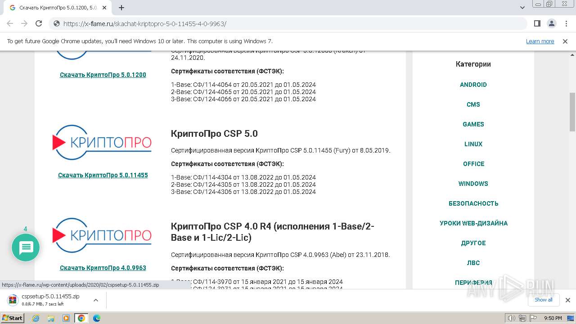Image resolution: width=576 pixels, height=324 pixels.
Task: Open the ЛВС category
Action: coord(473,263)
